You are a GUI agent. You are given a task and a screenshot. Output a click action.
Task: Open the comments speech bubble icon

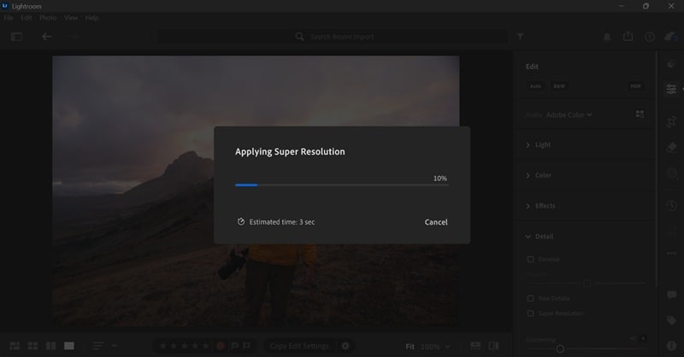pyautogui.click(x=671, y=296)
